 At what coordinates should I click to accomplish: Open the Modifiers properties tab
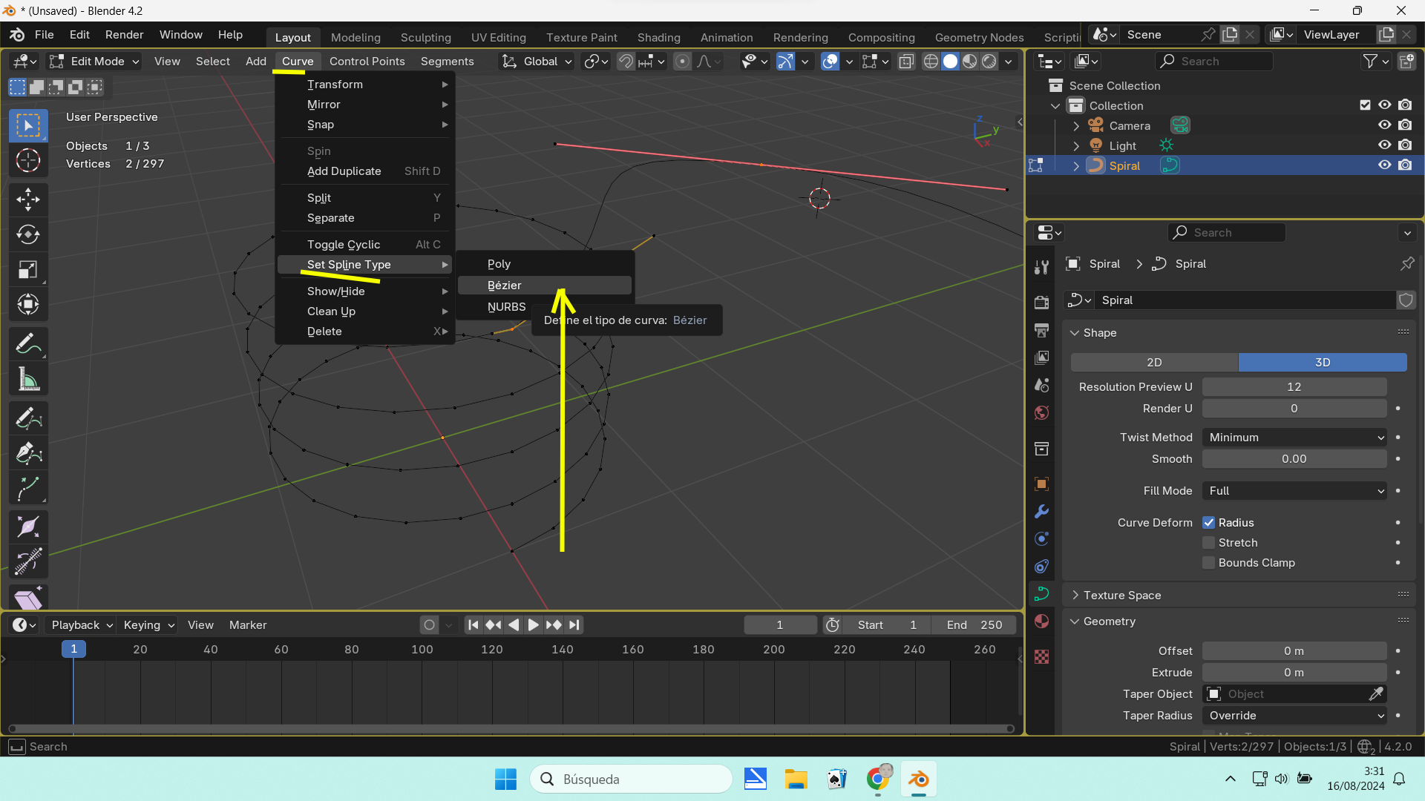[1041, 512]
